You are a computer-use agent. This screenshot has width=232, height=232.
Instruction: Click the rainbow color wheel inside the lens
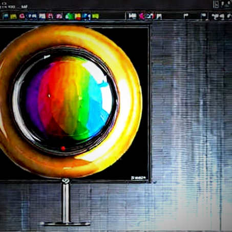[68, 97]
